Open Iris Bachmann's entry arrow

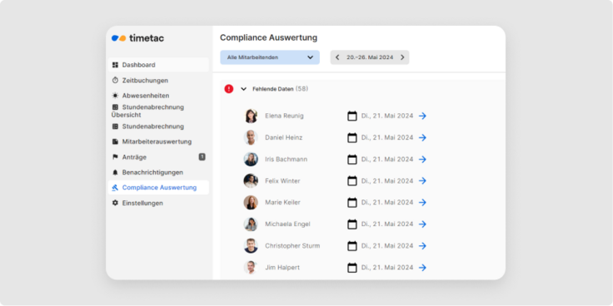tap(422, 160)
